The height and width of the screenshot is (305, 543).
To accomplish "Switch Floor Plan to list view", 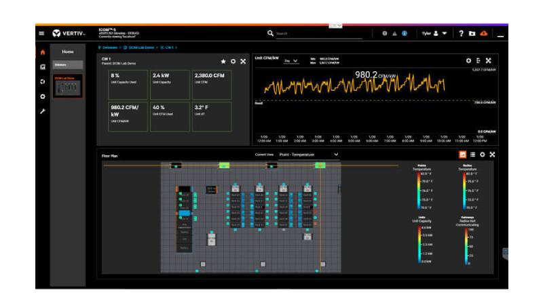I will pyautogui.click(x=472, y=155).
